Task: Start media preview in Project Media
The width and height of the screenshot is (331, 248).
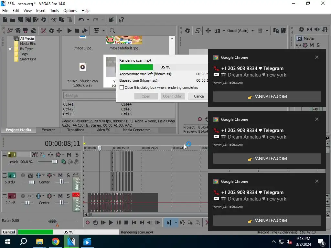Action: (x=69, y=31)
